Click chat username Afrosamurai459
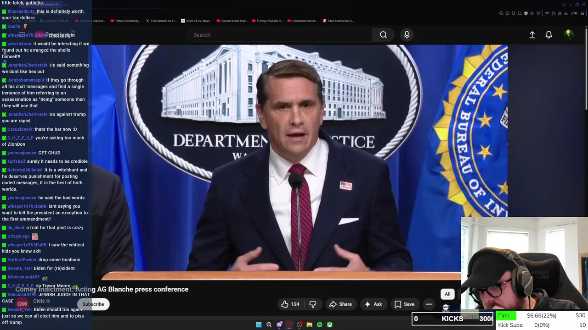Viewport: 588px width, 330px height. point(23,277)
